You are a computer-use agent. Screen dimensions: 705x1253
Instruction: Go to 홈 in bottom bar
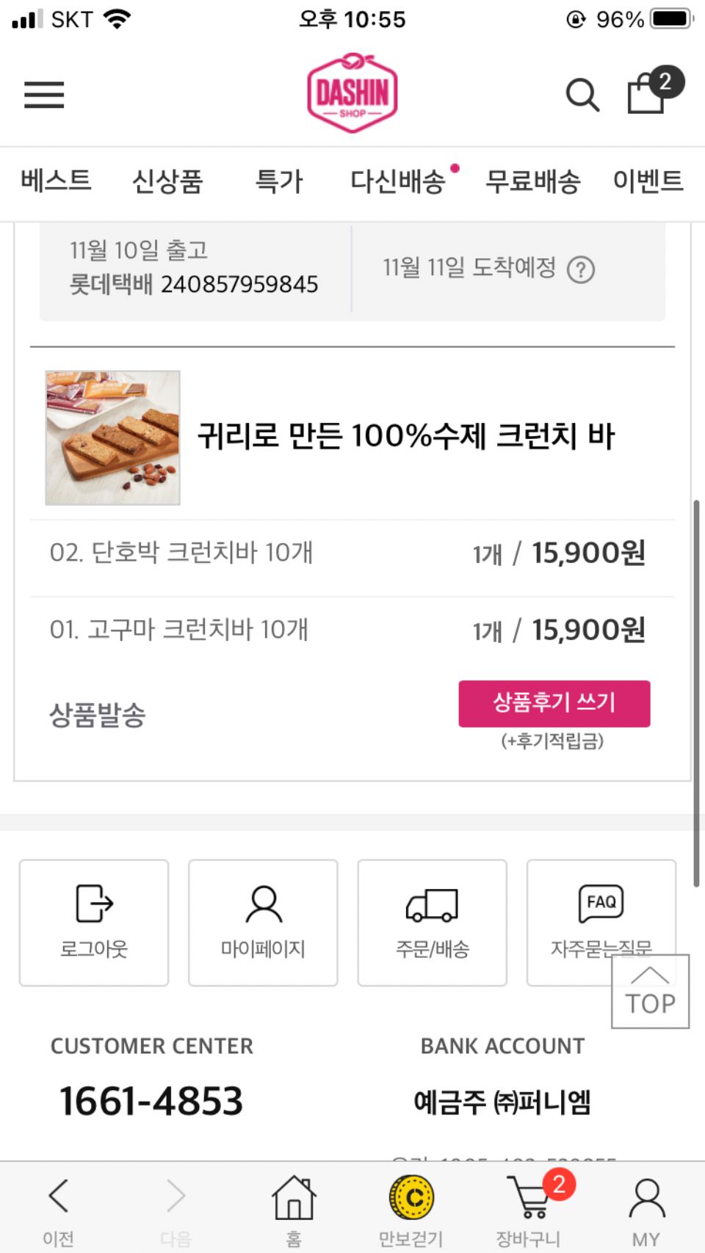[x=294, y=1209]
